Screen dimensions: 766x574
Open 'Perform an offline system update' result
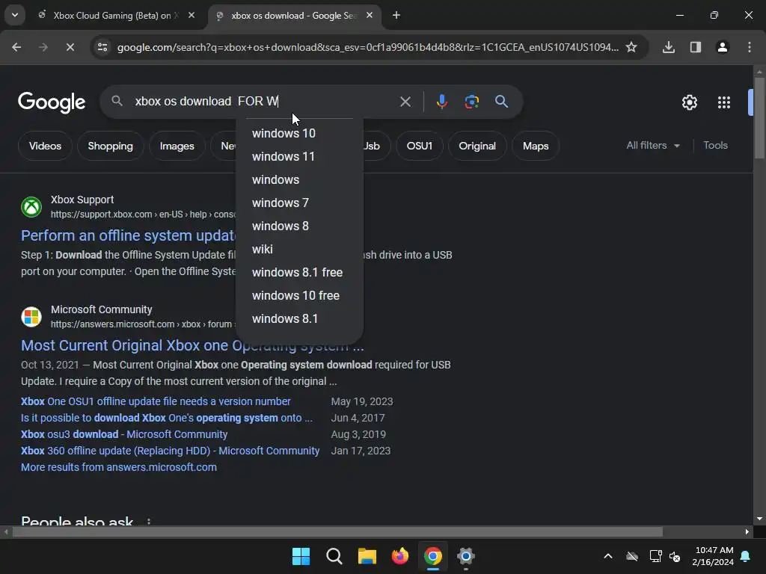point(129,235)
